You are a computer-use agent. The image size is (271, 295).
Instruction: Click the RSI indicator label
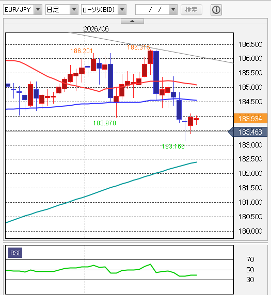point(15,253)
